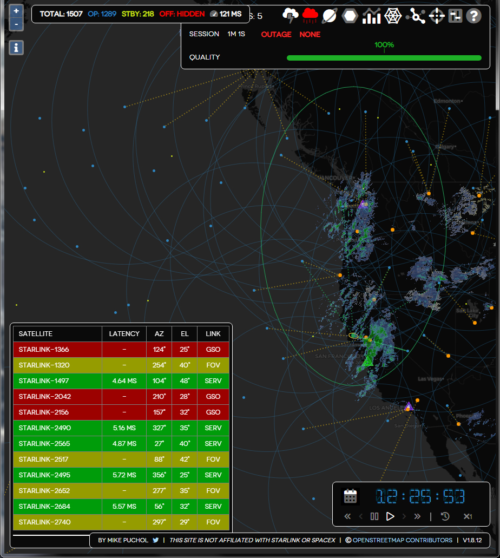Click the lightning storm cloud icon

coord(291,16)
